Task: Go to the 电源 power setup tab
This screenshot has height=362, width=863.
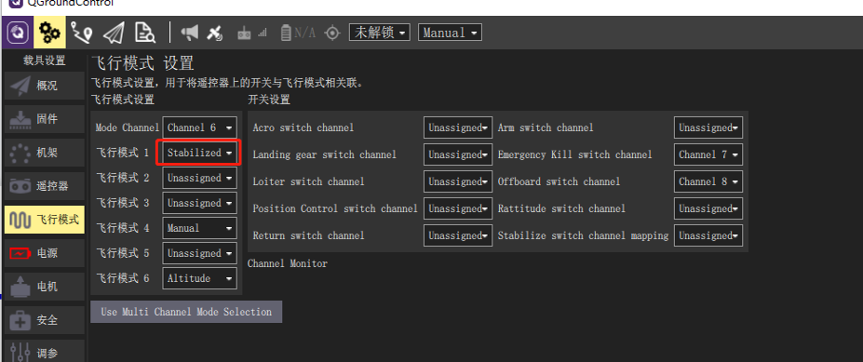Action: 44,253
